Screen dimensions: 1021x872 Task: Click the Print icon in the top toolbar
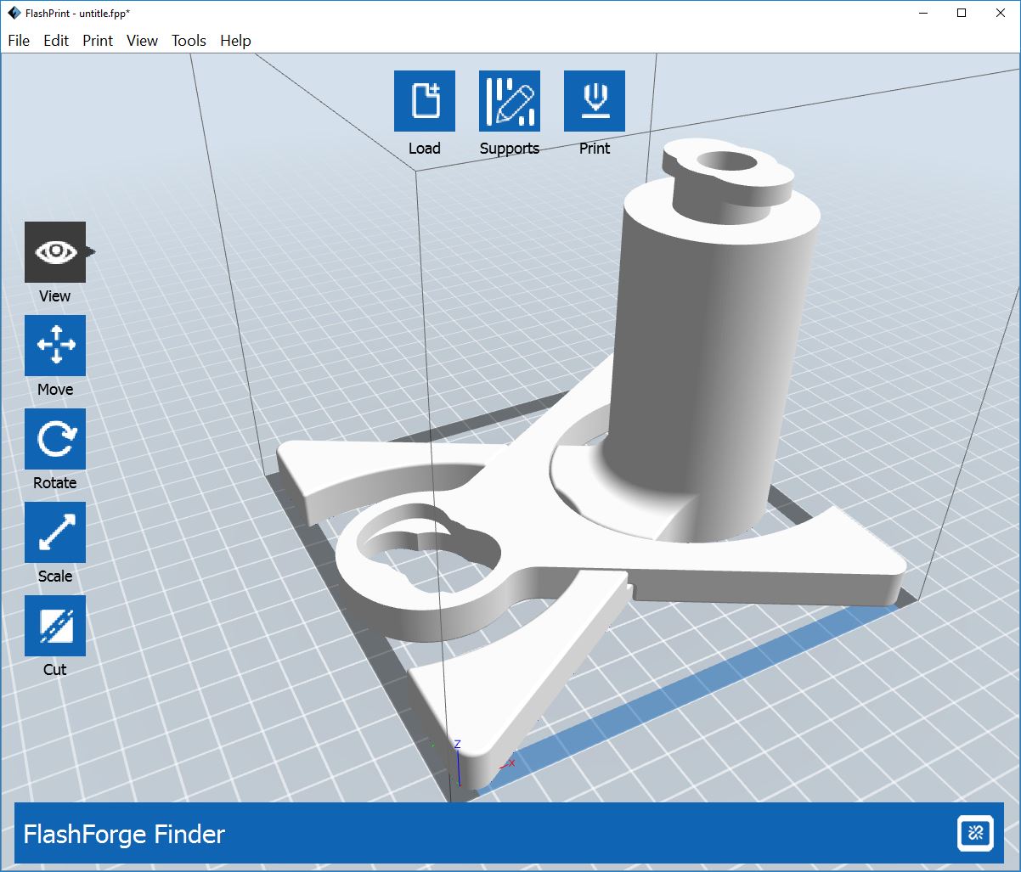pyautogui.click(x=595, y=101)
